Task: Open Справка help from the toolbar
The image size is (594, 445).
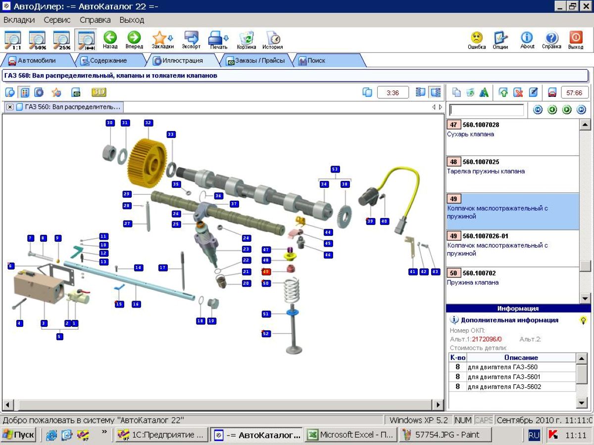Action: (551, 40)
